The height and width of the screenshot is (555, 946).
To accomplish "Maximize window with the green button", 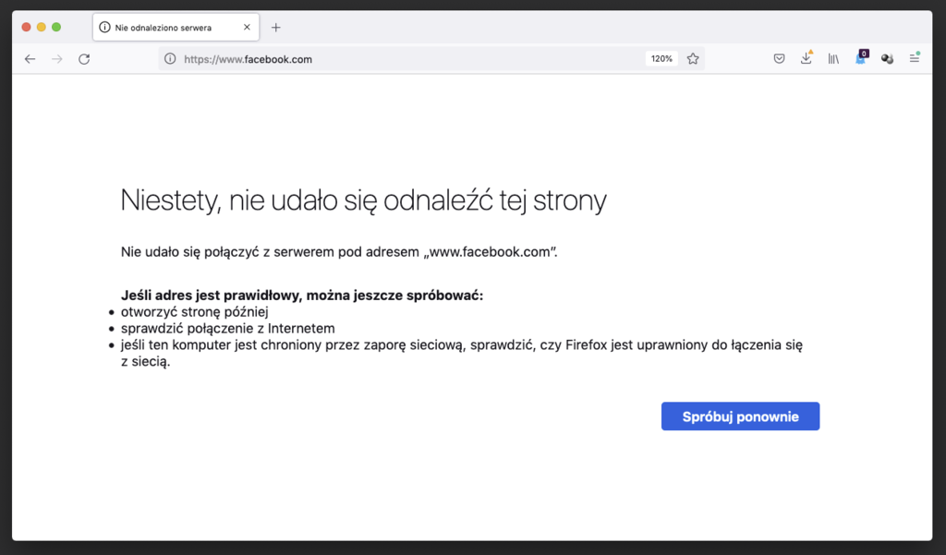I will coord(56,28).
